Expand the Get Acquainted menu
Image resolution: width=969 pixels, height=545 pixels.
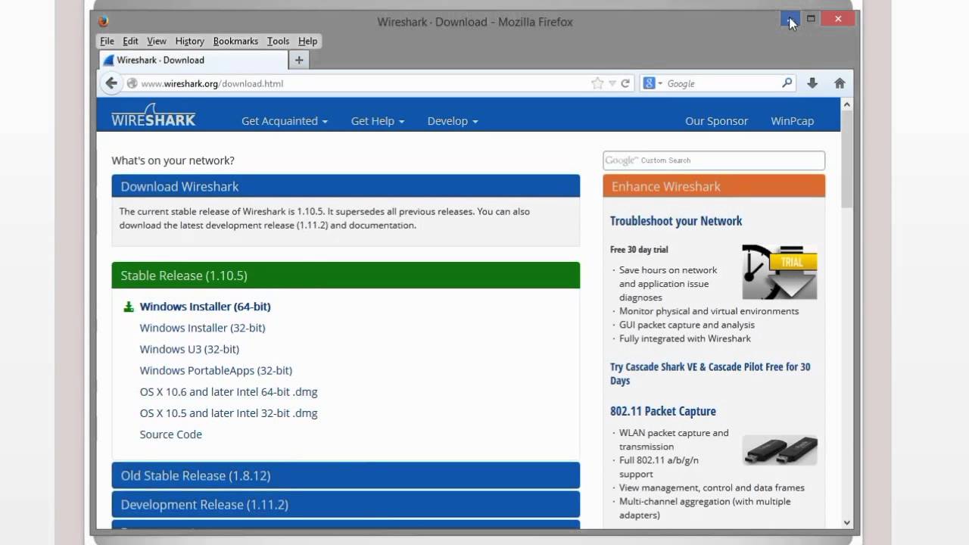285,121
